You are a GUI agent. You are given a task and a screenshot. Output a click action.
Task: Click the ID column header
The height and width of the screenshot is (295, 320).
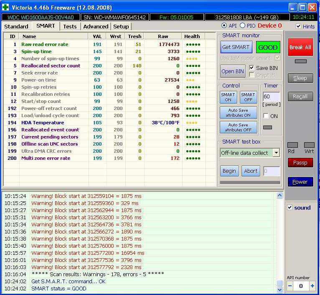(x=12, y=36)
